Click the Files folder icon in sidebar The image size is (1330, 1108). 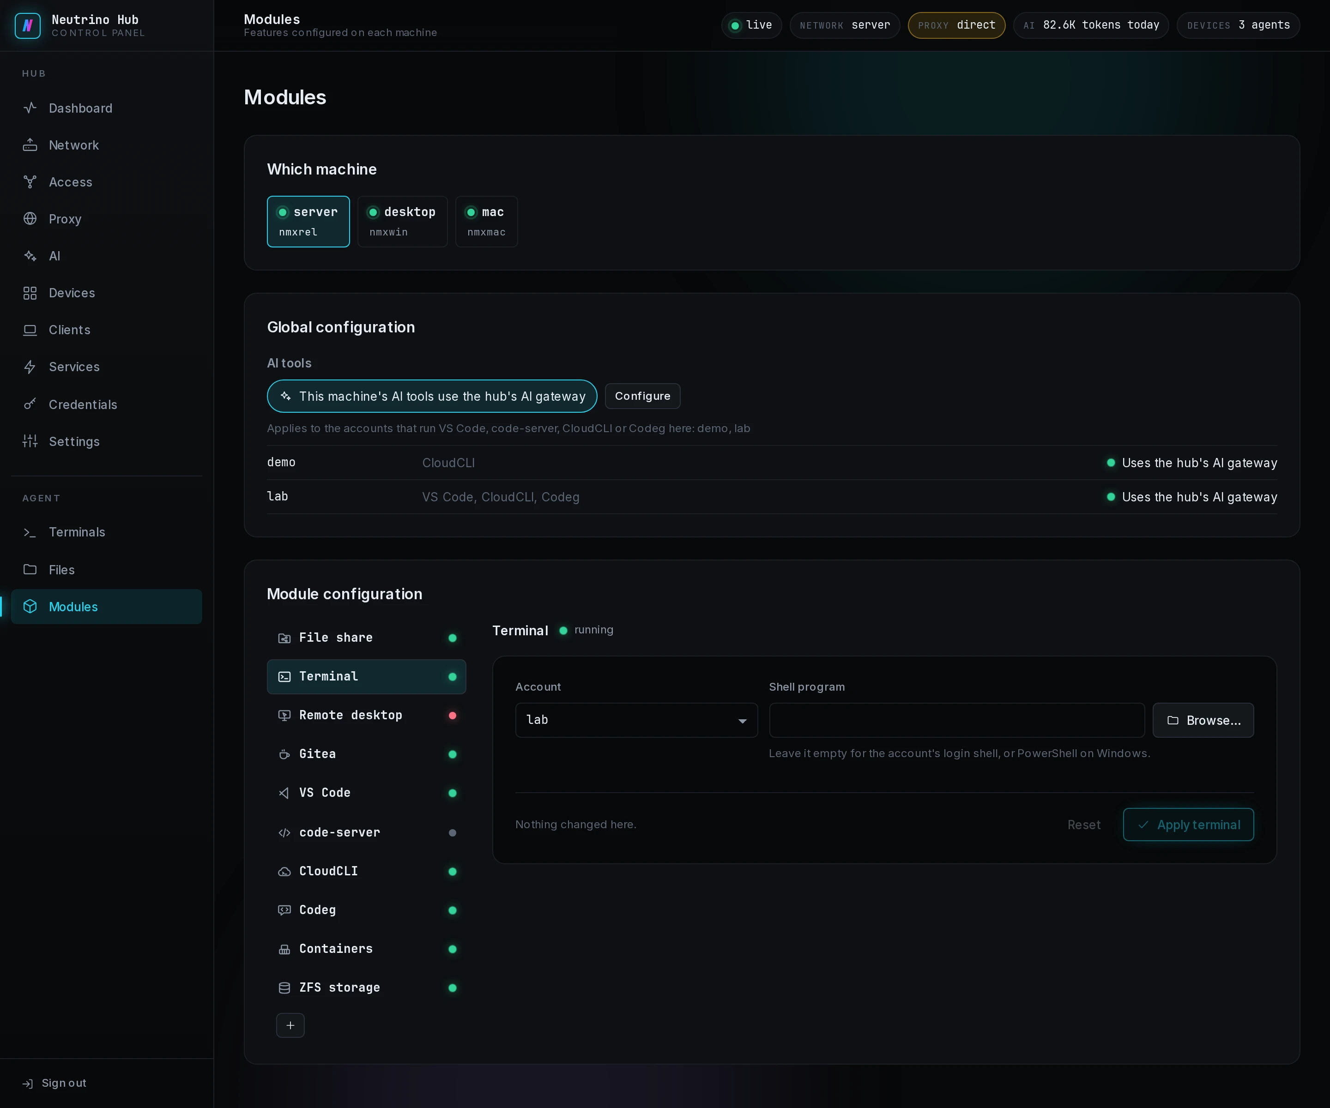pos(30,569)
